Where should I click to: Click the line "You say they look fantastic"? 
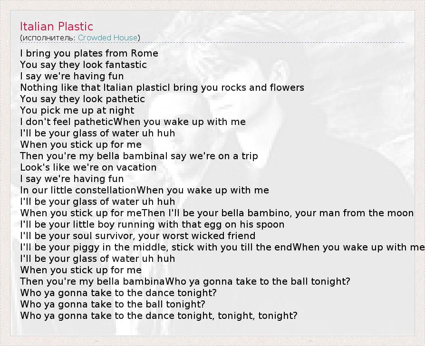pyautogui.click(x=83, y=65)
